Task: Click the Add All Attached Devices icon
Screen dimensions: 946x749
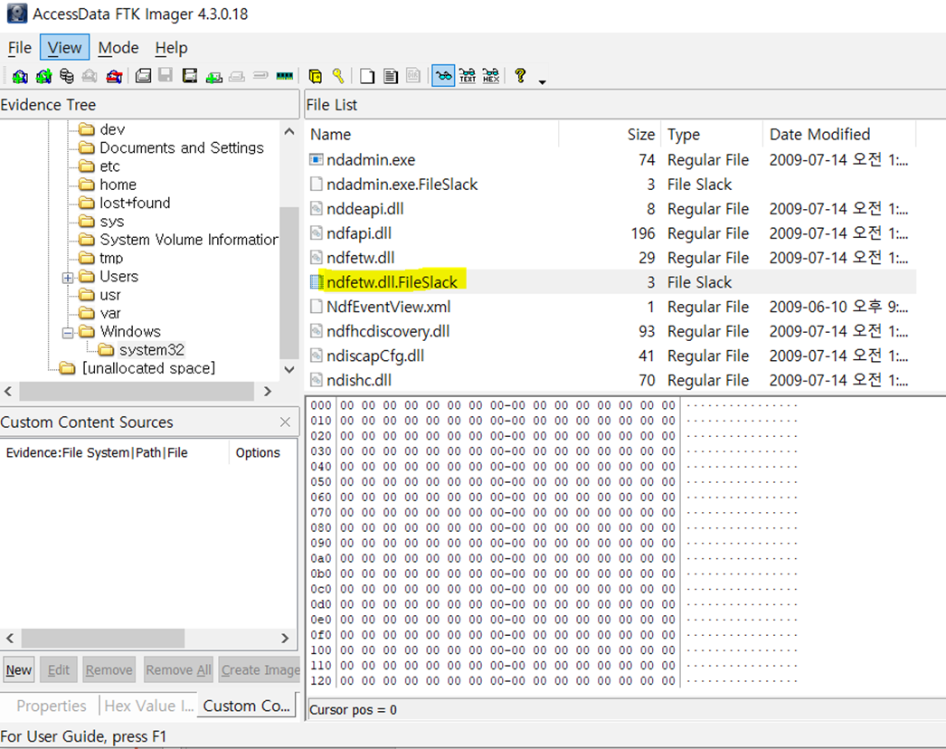Action: [x=43, y=76]
